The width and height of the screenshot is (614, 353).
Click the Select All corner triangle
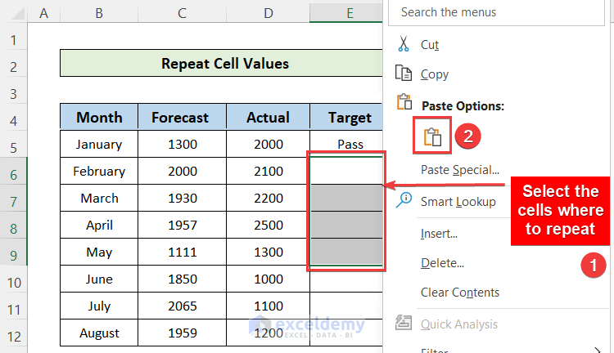tap(14, 12)
